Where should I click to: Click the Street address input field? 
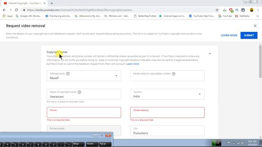pyautogui.click(x=167, y=113)
